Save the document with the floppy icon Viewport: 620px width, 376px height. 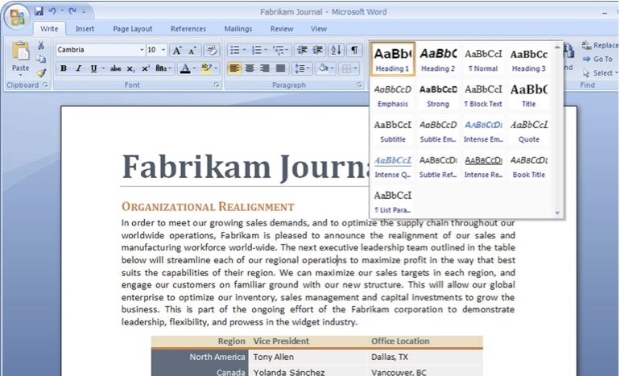coord(39,11)
